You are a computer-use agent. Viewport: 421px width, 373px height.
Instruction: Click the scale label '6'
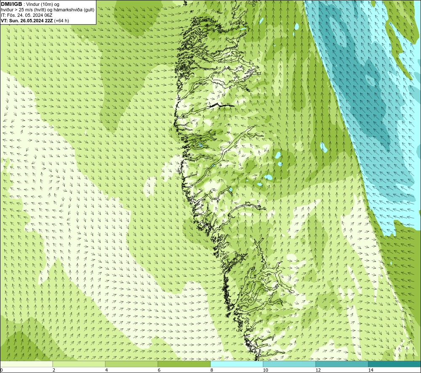coord(159,370)
